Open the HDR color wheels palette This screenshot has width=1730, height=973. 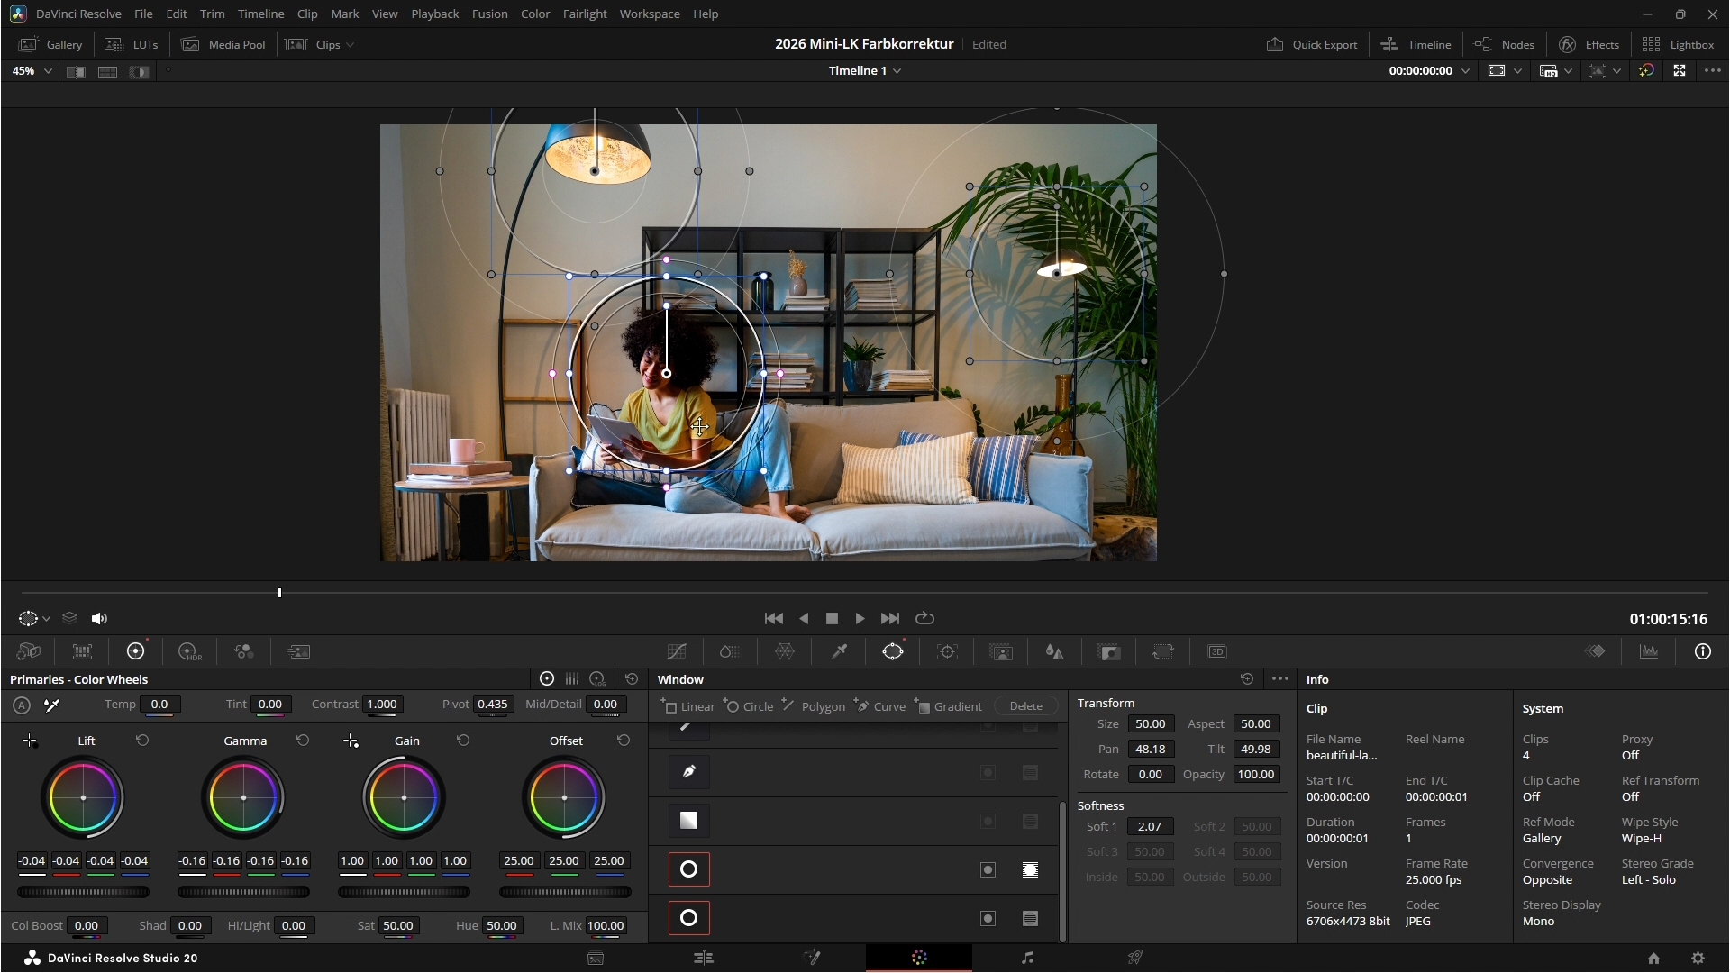(189, 652)
